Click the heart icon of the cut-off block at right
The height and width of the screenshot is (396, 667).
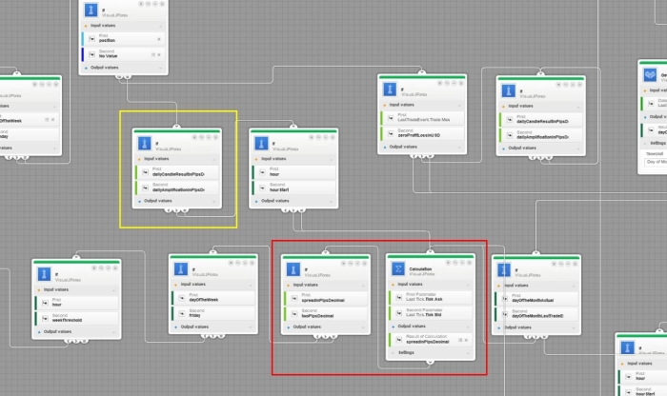tap(650, 75)
